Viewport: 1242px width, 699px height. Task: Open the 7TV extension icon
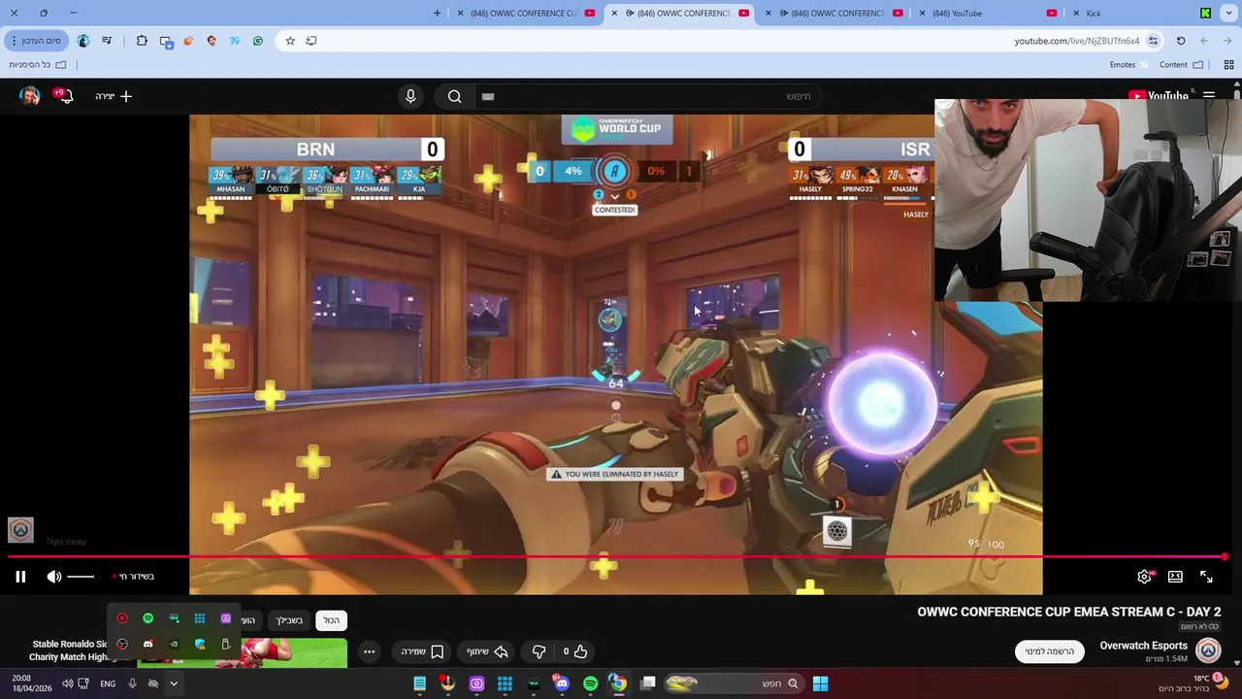coord(235,41)
